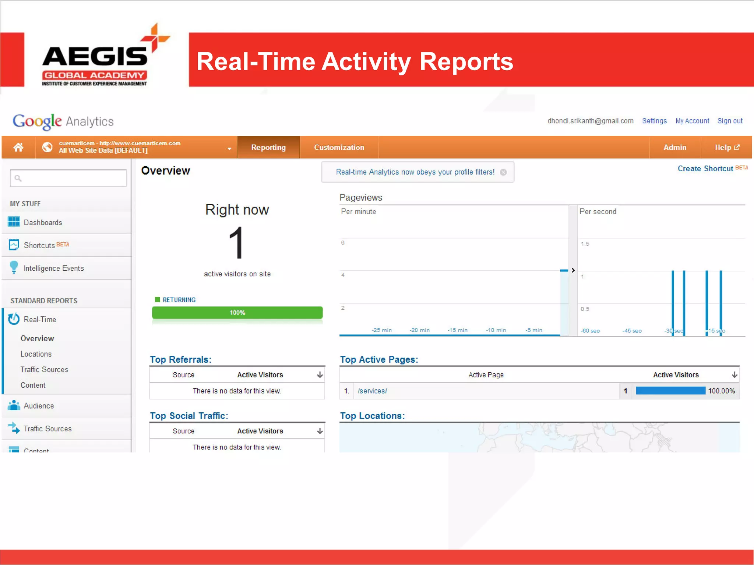Image resolution: width=754 pixels, height=565 pixels.
Task: Collapse the Real-Time report section
Action: point(40,319)
